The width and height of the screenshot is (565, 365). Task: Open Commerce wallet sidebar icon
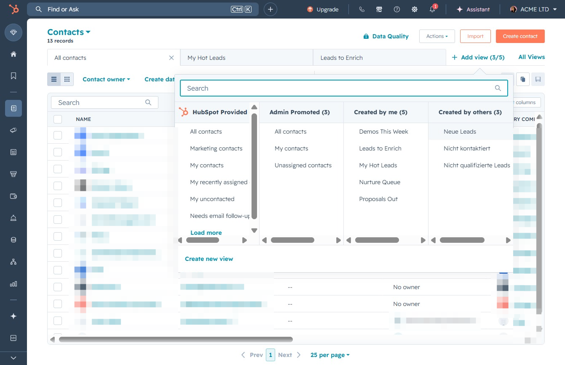click(x=13, y=196)
